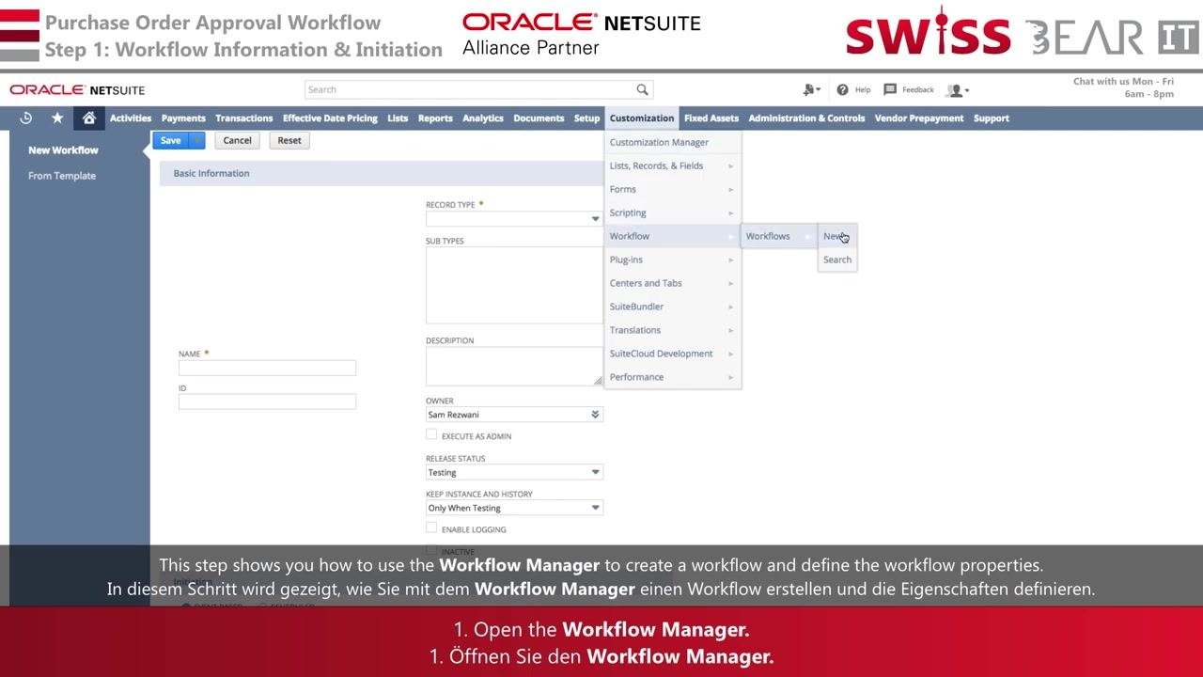Image resolution: width=1203 pixels, height=677 pixels.
Task: Open the Vendor Prepayment menu
Action: tap(919, 118)
